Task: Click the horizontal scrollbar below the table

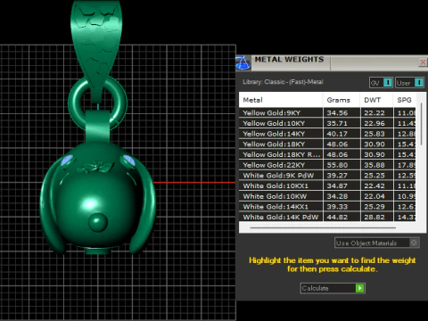Action: pyautogui.click(x=323, y=227)
